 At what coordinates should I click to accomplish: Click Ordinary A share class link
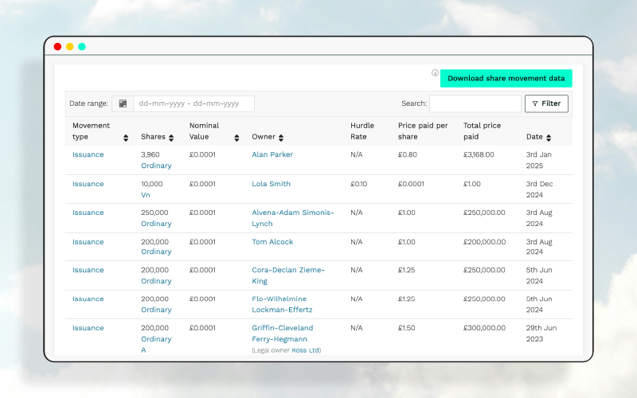click(156, 345)
